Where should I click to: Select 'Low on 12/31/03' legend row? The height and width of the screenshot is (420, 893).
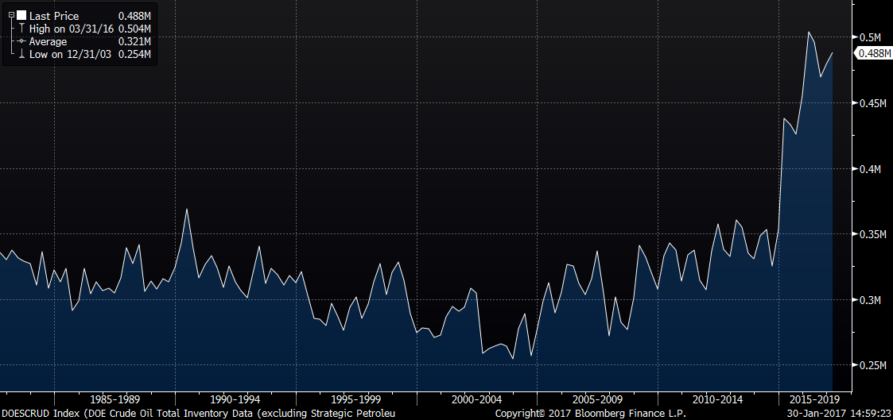click(x=72, y=55)
